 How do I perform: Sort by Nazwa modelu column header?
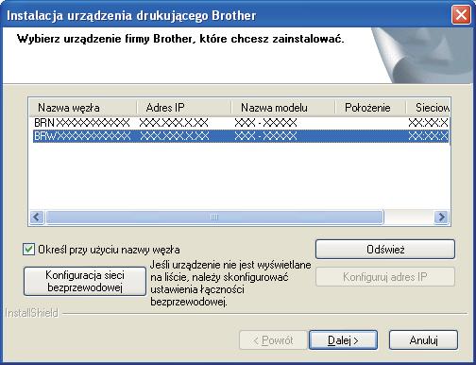point(282,108)
